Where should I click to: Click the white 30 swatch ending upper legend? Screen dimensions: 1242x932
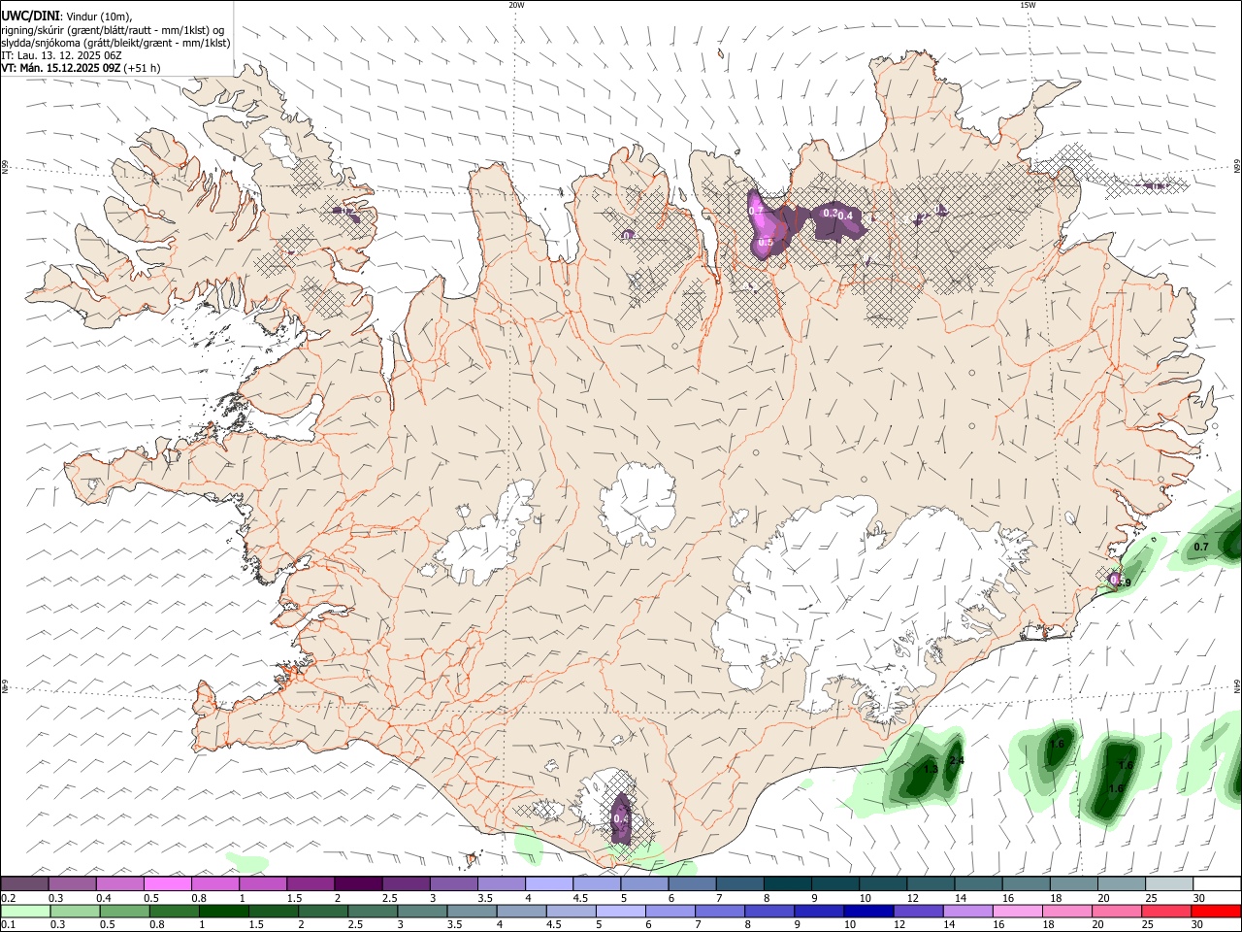tap(1217, 884)
